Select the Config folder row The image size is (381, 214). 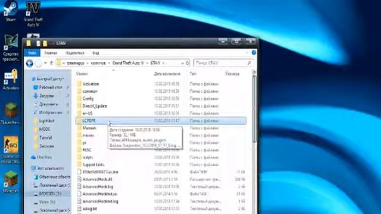[161, 99]
